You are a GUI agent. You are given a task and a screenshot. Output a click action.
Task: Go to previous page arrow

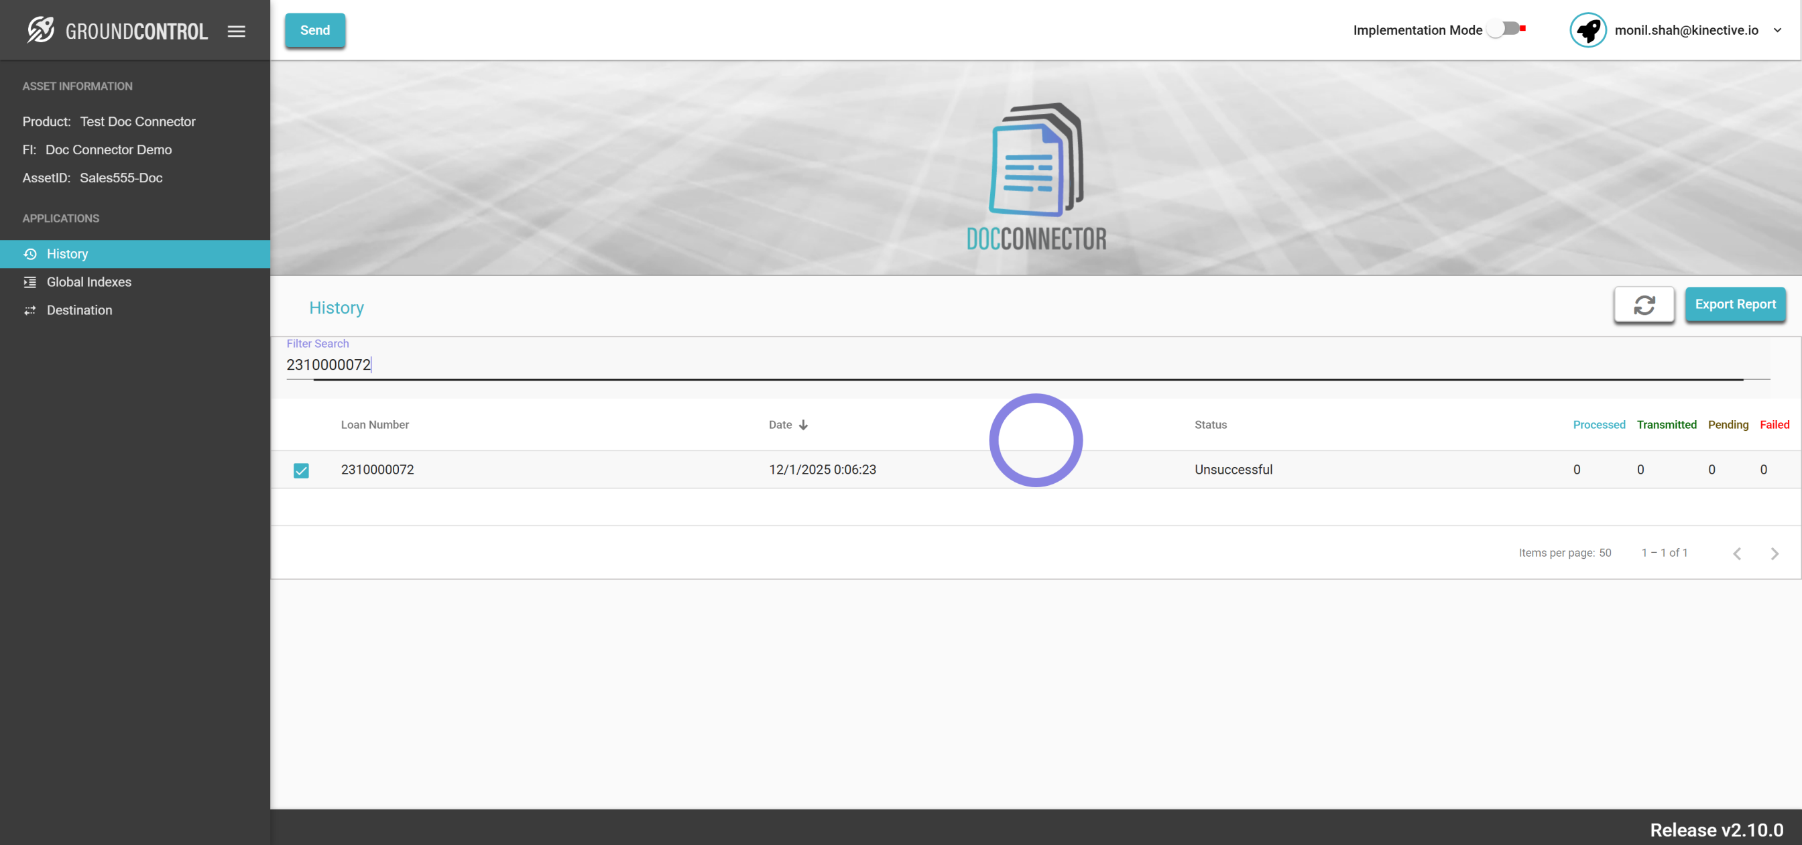coord(1737,554)
